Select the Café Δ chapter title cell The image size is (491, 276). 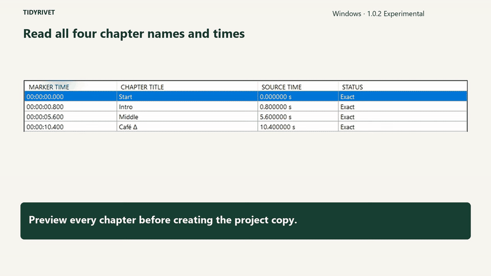[187, 127]
